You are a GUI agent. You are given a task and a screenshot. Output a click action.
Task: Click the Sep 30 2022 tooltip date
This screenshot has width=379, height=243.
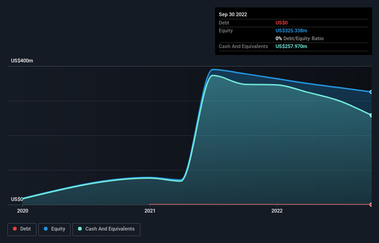pyautogui.click(x=233, y=14)
